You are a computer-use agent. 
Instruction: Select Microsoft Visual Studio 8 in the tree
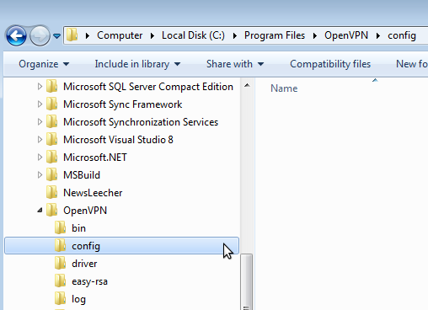tap(118, 140)
